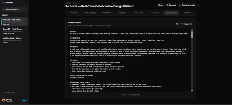232x105 pixels.
Task: Start a New architecture
Action: [14, 10]
